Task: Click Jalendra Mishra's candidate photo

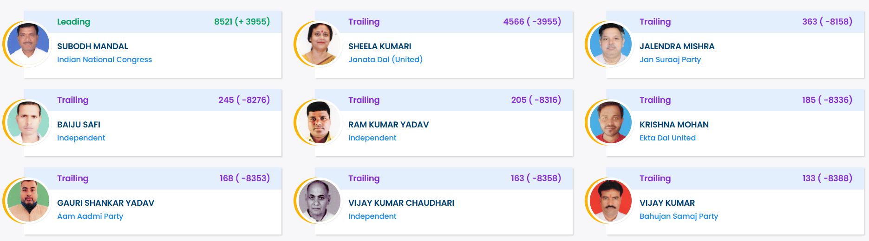Action: point(611,44)
